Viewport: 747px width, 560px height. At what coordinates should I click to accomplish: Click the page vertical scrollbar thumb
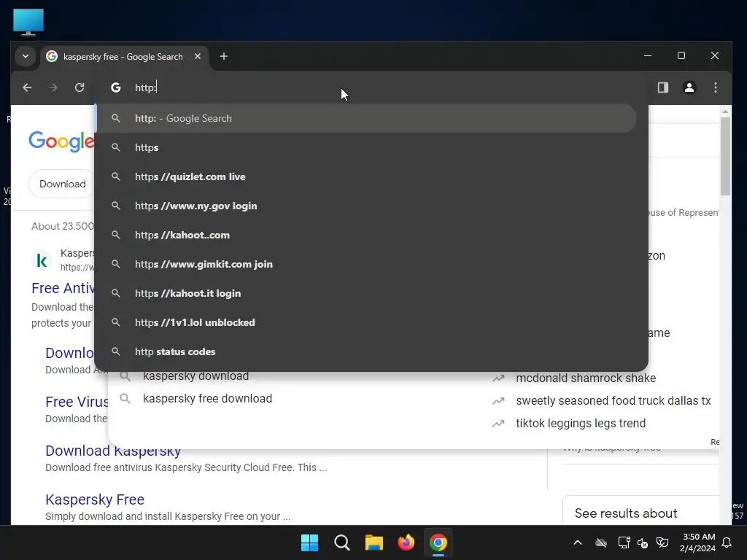pos(725,156)
